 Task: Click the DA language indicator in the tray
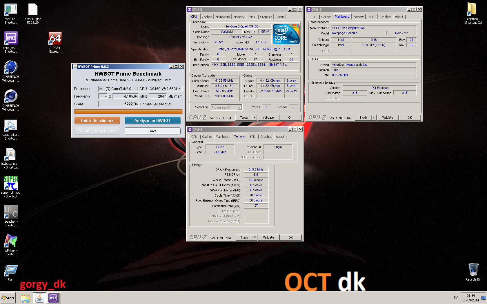point(456,297)
